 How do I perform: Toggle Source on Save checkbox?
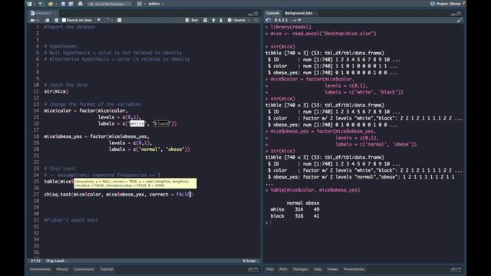tap(64, 20)
